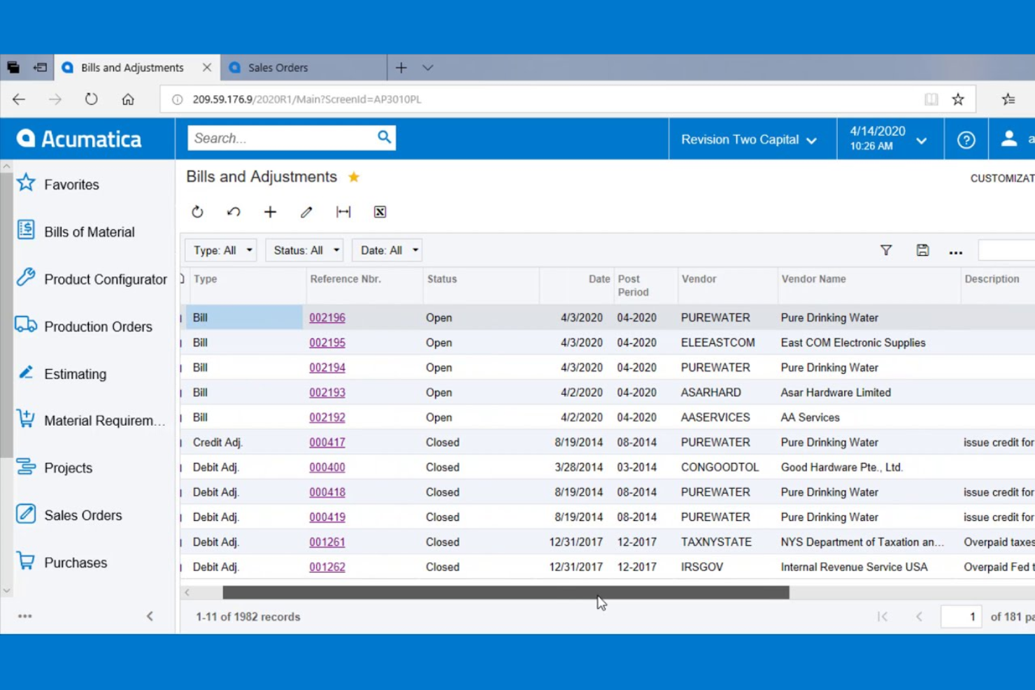This screenshot has width=1035, height=690.
Task: Click the Edit pencil icon
Action: 306,212
